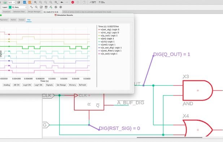Click the library book icon after 1/1
Screen dimensions: 223x142
pos(19,2)
